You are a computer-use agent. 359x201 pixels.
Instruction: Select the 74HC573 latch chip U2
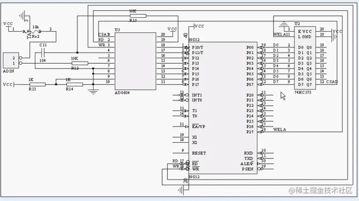click(x=305, y=58)
